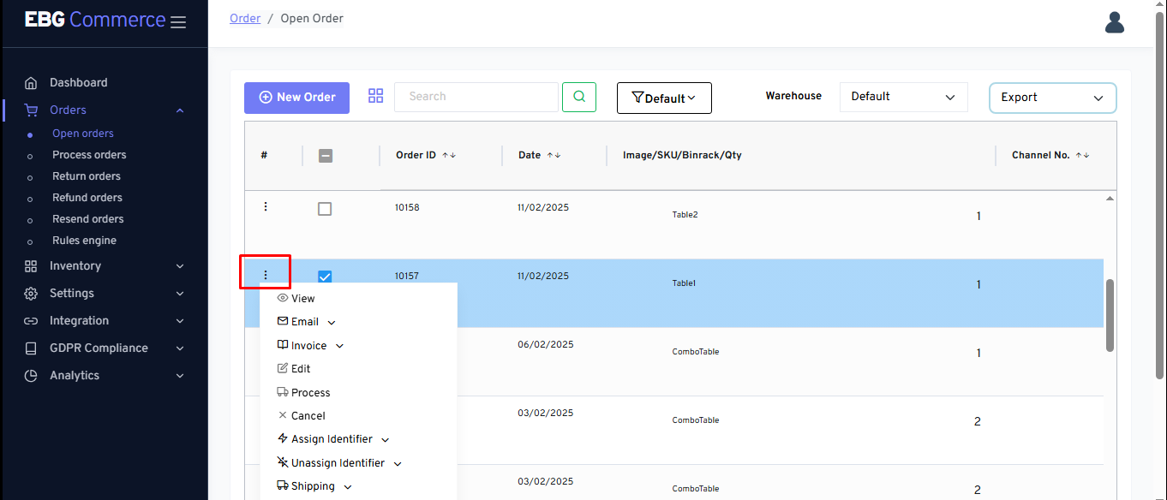Viewport: 1167px width, 500px height.
Task: Click three-dot actions icon for order 10157
Action: point(266,275)
